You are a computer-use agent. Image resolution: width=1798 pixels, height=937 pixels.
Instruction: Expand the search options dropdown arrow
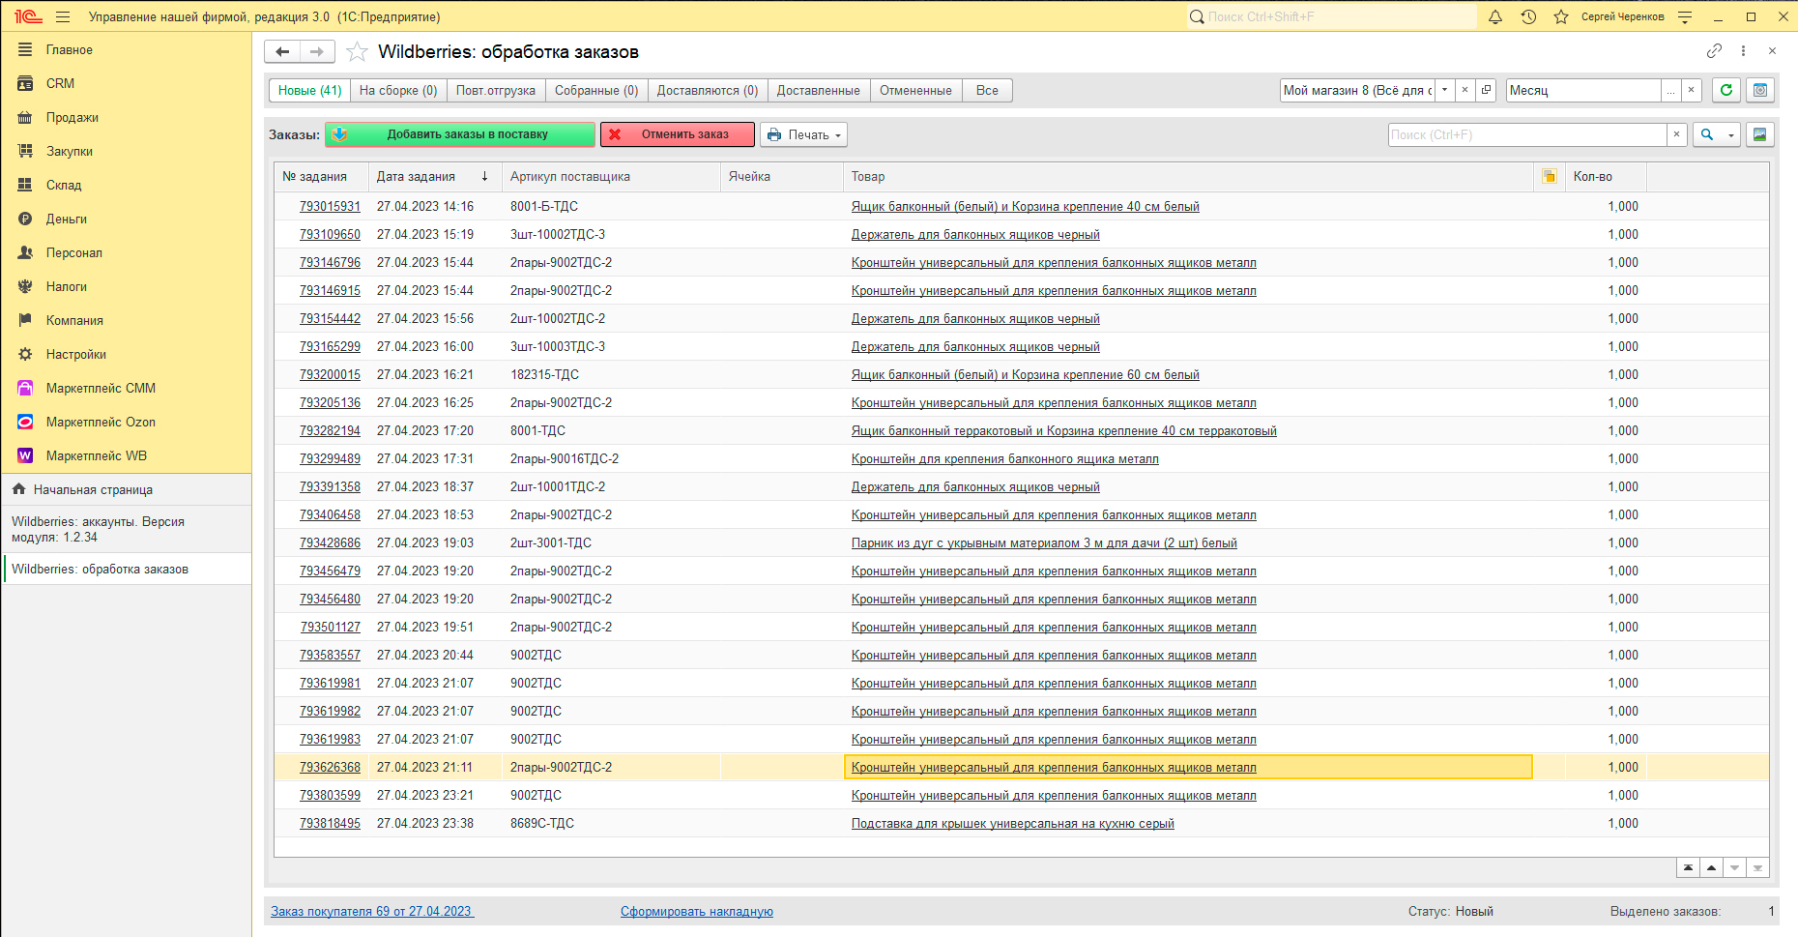coord(1730,134)
